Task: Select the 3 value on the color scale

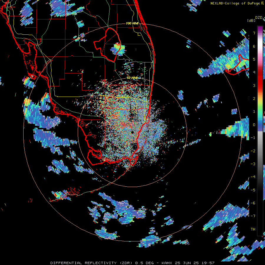Action: pos(254,85)
